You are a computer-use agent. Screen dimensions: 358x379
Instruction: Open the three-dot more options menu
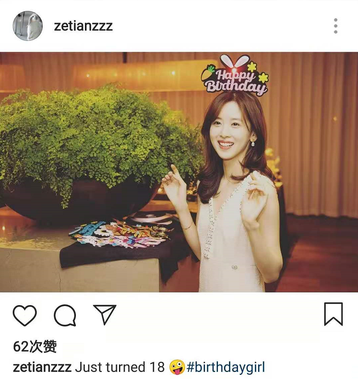(x=335, y=26)
